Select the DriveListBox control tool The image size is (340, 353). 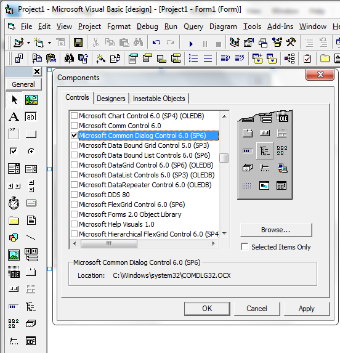pyautogui.click(x=31, y=203)
